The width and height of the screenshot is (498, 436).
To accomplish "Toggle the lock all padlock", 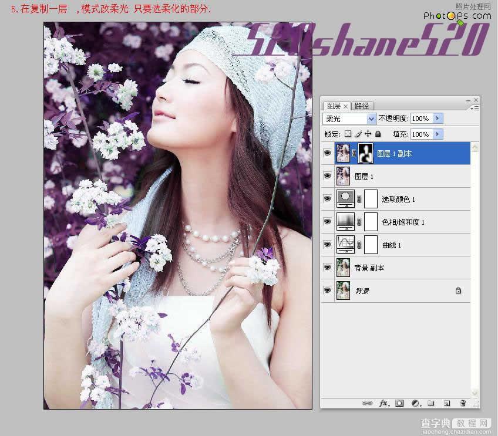I will tap(378, 134).
